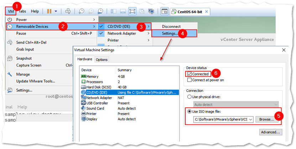Screen dimensions: 296x149
Task: Click the Browse... button
Action: click(267, 119)
